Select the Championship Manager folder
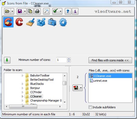The height and width of the screenshot is (119, 137). click(46, 100)
